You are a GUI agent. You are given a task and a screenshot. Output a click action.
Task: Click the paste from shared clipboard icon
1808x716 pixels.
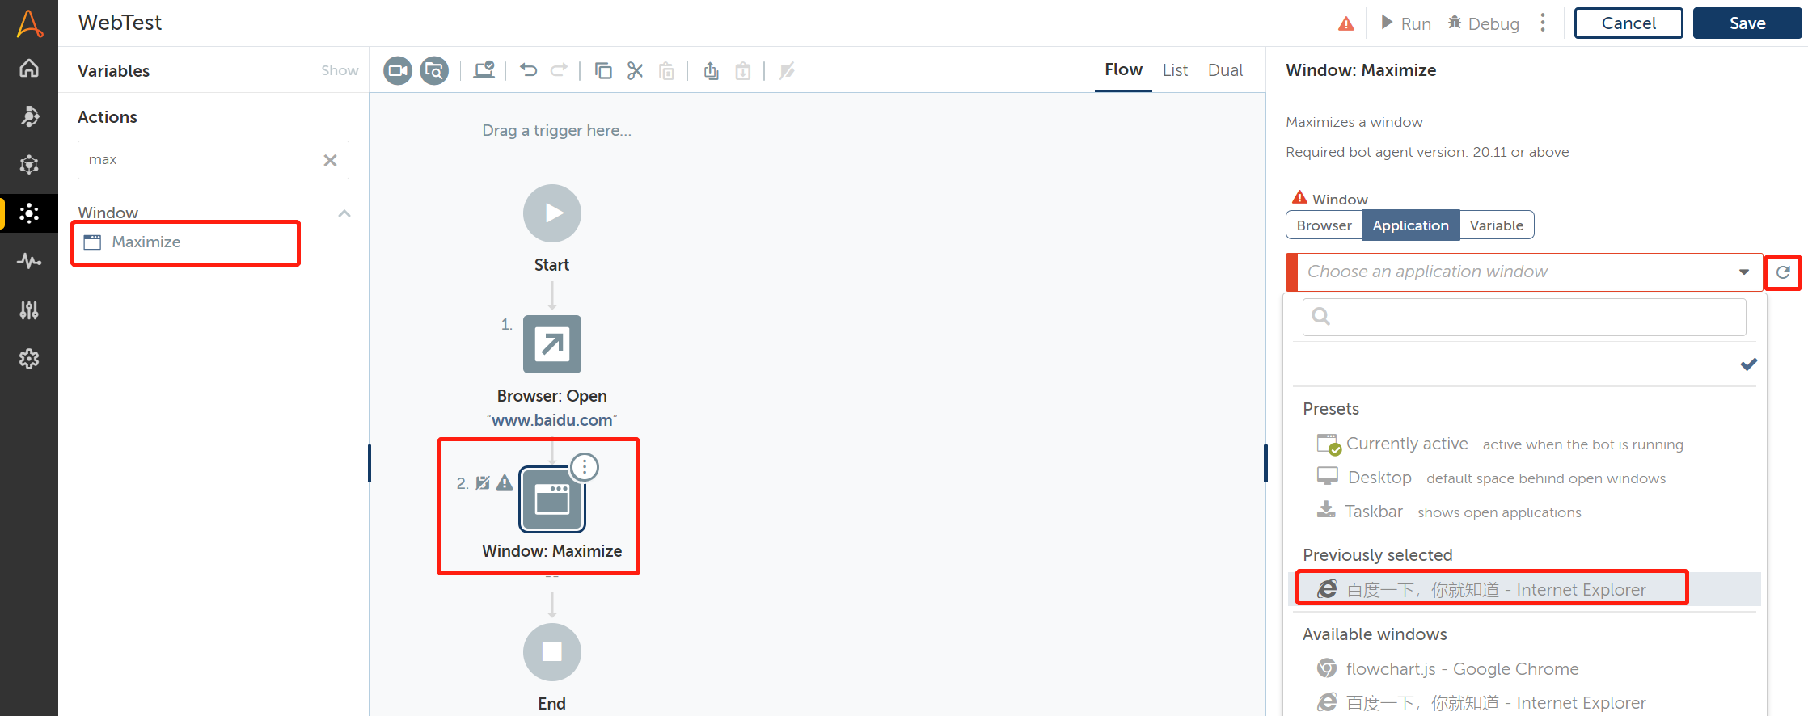tap(743, 71)
